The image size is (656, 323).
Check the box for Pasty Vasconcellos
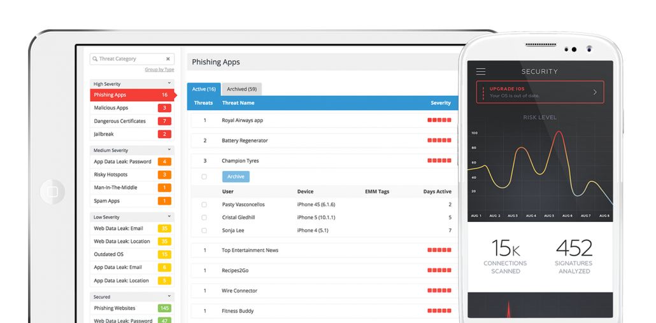click(204, 205)
